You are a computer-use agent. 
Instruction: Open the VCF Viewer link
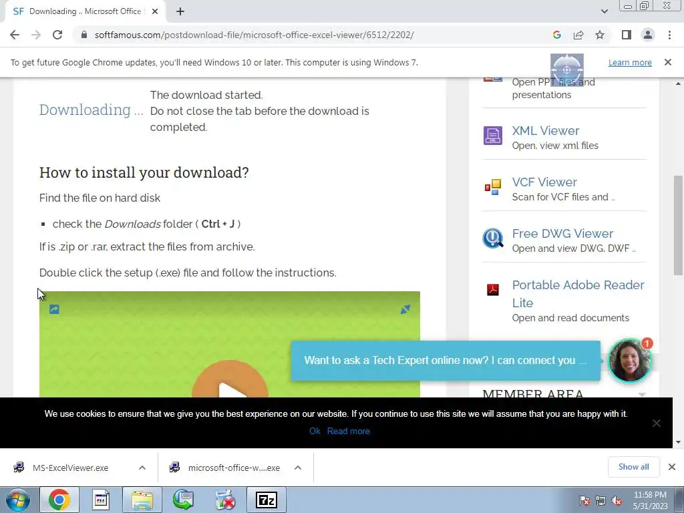pyautogui.click(x=544, y=182)
